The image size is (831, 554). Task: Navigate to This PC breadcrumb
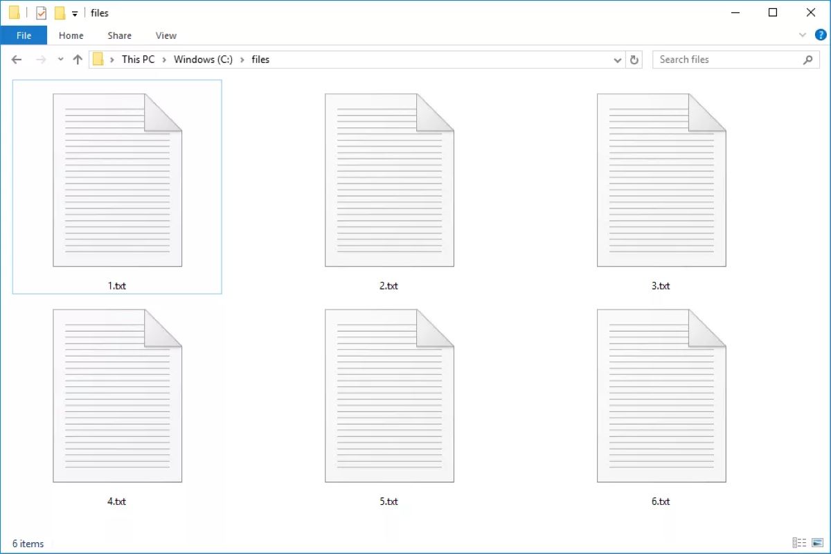click(x=138, y=60)
